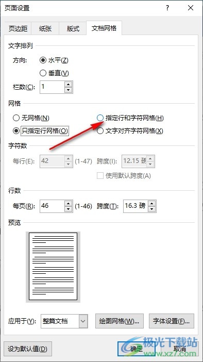Increase the 行数 跨度 value
This screenshot has height=362, width=203.
[152, 203]
